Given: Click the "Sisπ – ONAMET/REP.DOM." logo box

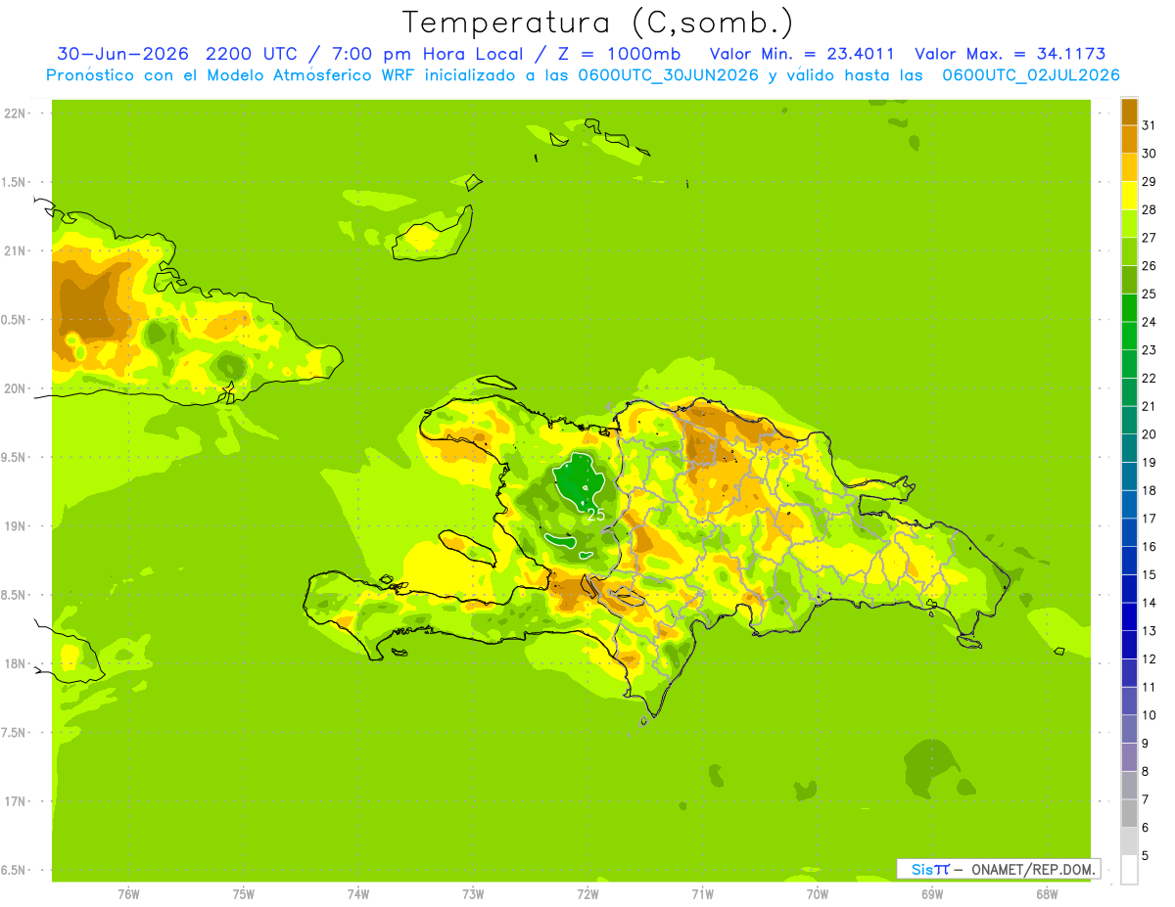Looking at the screenshot, I should click(998, 869).
